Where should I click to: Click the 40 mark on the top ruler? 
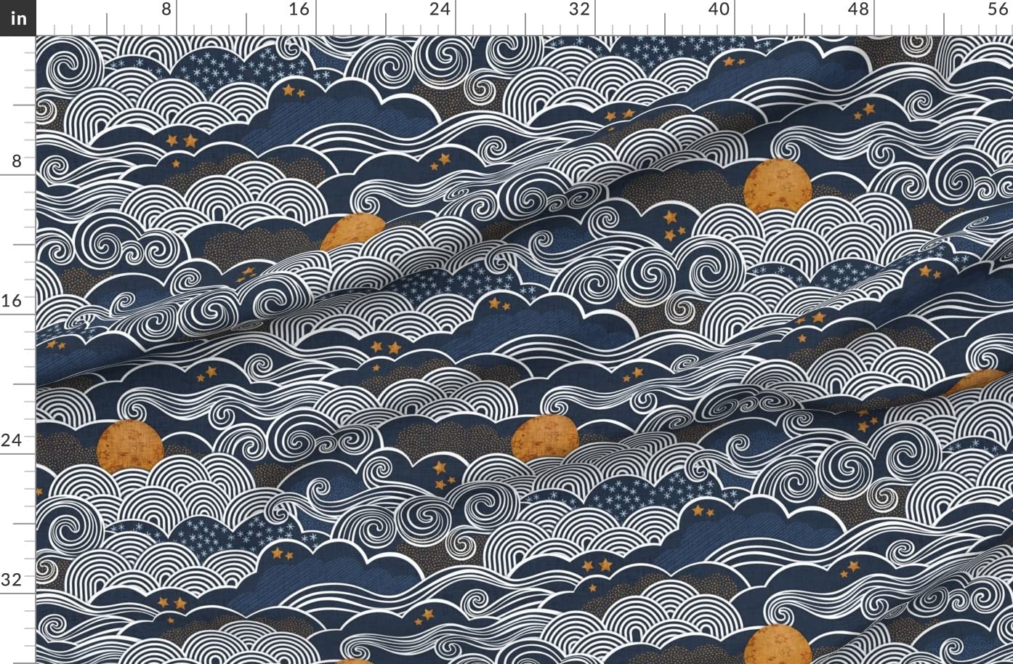click(x=718, y=9)
